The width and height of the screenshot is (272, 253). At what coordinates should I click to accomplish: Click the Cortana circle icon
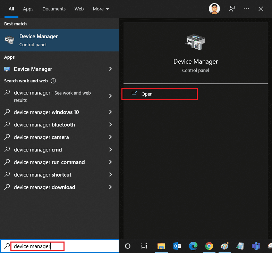pos(128,246)
